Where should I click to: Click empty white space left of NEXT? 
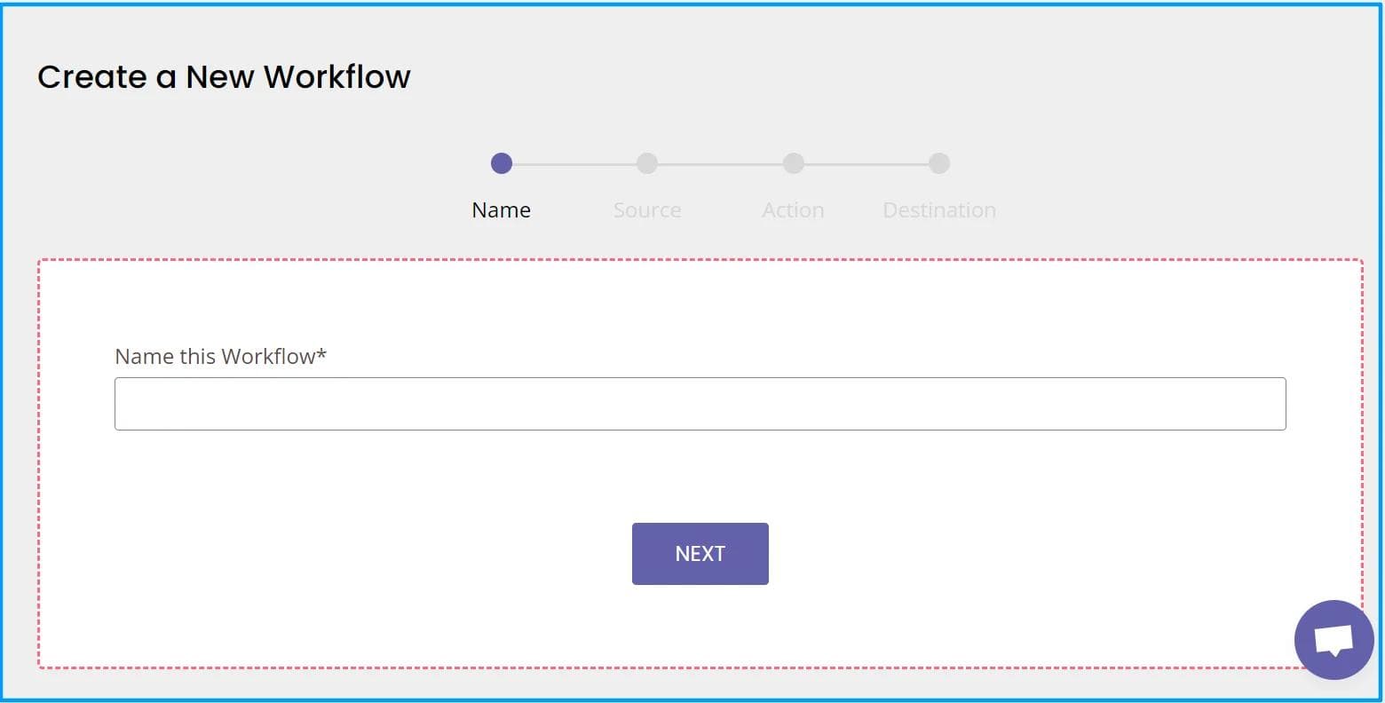[x=355, y=554]
